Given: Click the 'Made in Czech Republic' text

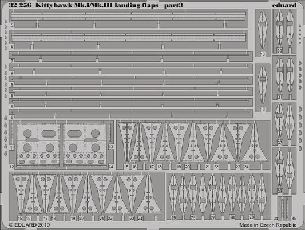Looking at the screenshot, I should point(268,225).
